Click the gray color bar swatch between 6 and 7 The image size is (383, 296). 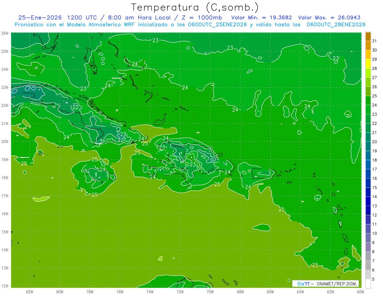[x=368, y=265]
